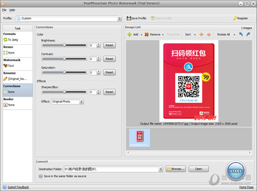Click the Delete Profile icon

(x=153, y=18)
